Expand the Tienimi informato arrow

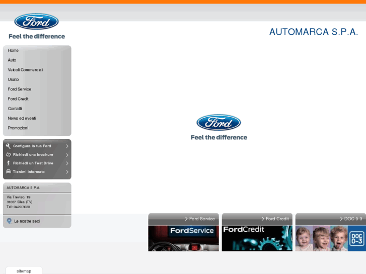(67, 172)
